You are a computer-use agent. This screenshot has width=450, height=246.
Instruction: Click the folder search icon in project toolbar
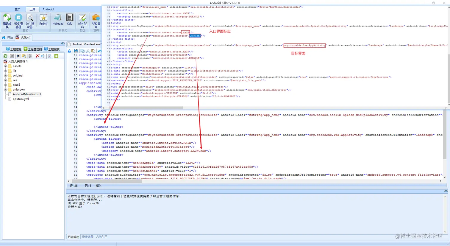(x=24, y=56)
